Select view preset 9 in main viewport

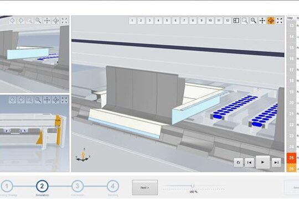tap(202, 20)
